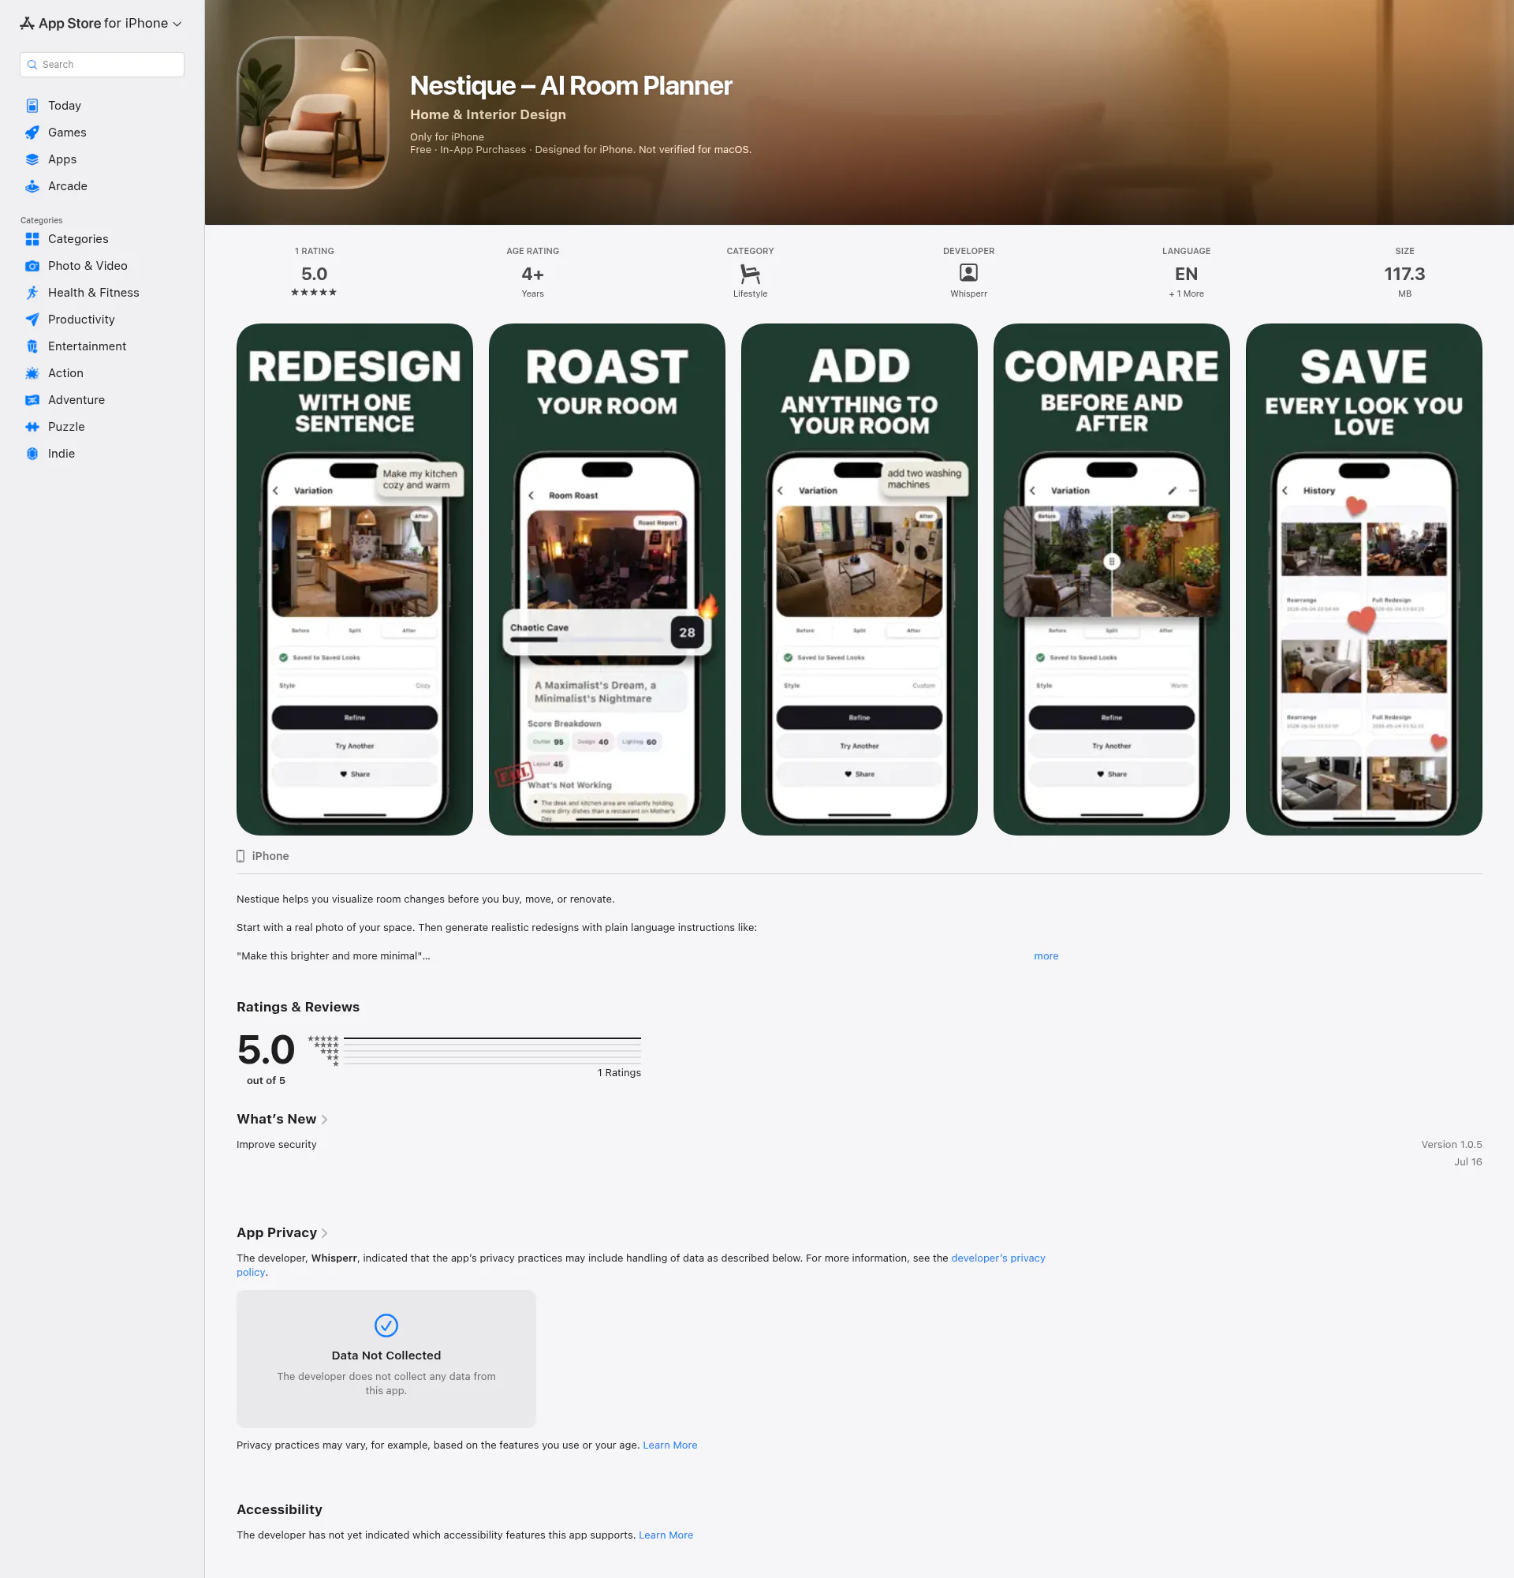Click the Lifestyle chair category icon
1514x1578 pixels.
click(750, 274)
